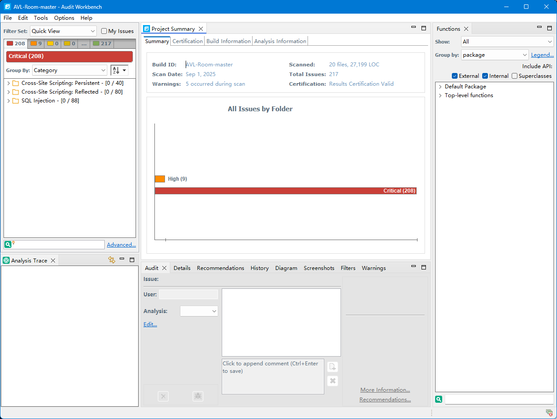Maximize the Project Summary panel
This screenshot has width=557, height=419.
click(x=424, y=28)
